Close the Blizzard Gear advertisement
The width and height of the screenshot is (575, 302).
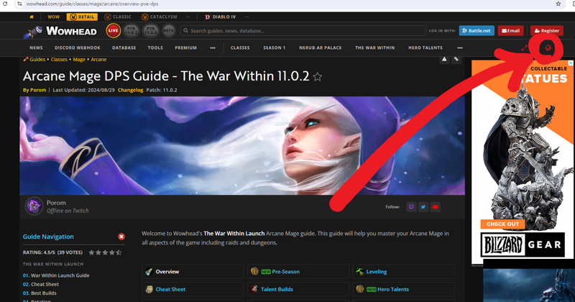click(570, 63)
